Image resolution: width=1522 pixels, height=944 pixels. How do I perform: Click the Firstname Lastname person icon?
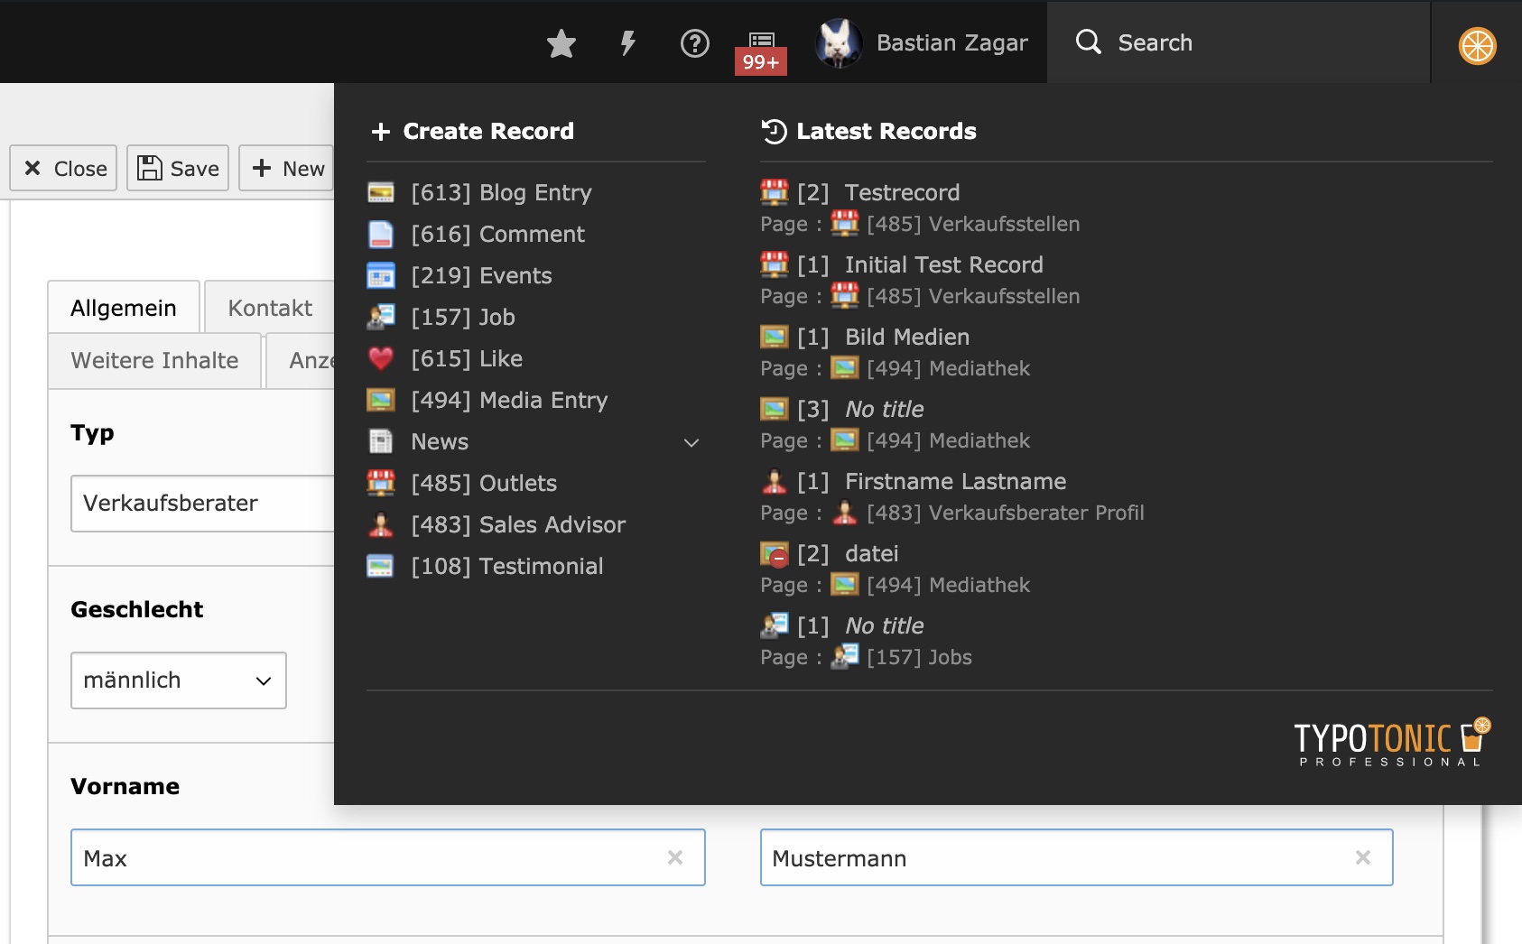tap(774, 481)
